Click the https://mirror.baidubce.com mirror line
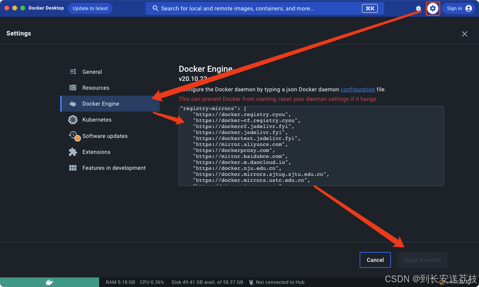479x287 pixels. 240,156
